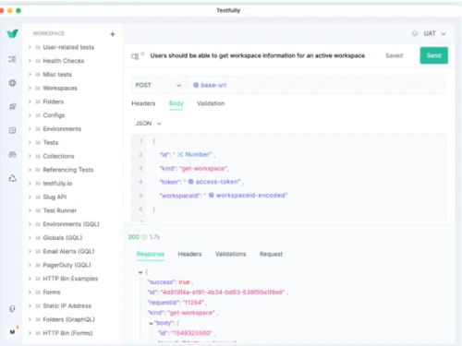Click the Testfully logo icon
The height and width of the screenshot is (346, 462).
[x=13, y=33]
